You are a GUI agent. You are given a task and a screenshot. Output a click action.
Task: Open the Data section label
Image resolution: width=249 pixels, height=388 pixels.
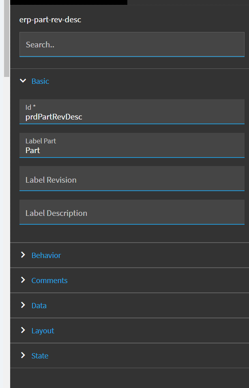point(39,306)
